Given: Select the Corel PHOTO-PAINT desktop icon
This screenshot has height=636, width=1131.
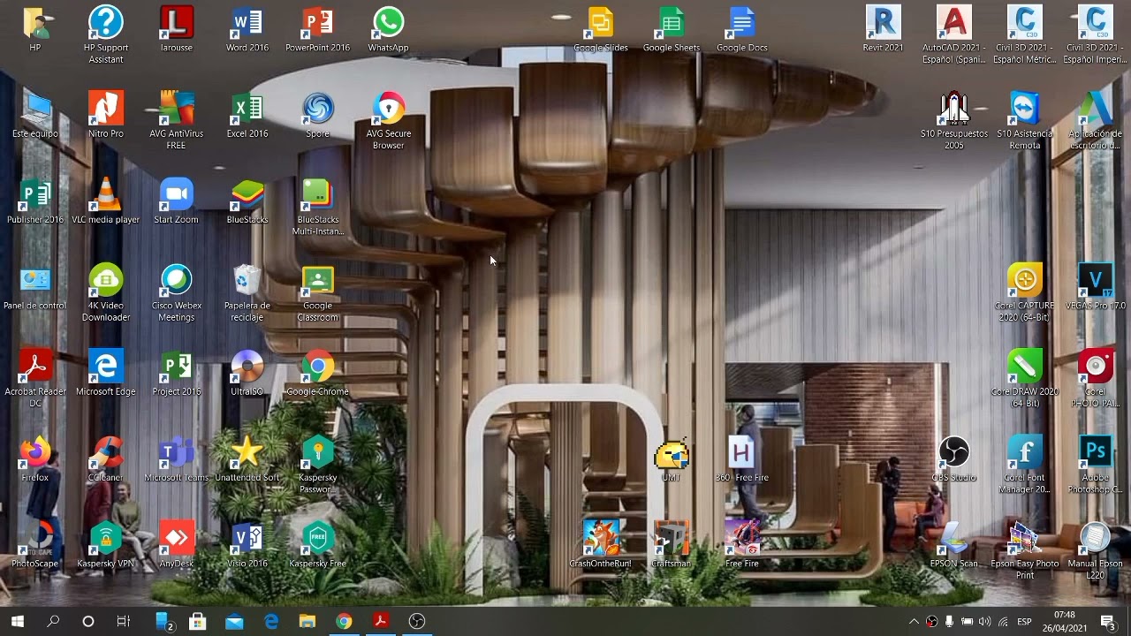Looking at the screenshot, I should [1096, 377].
